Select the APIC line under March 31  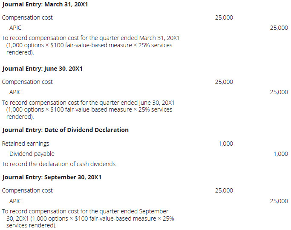point(15,28)
